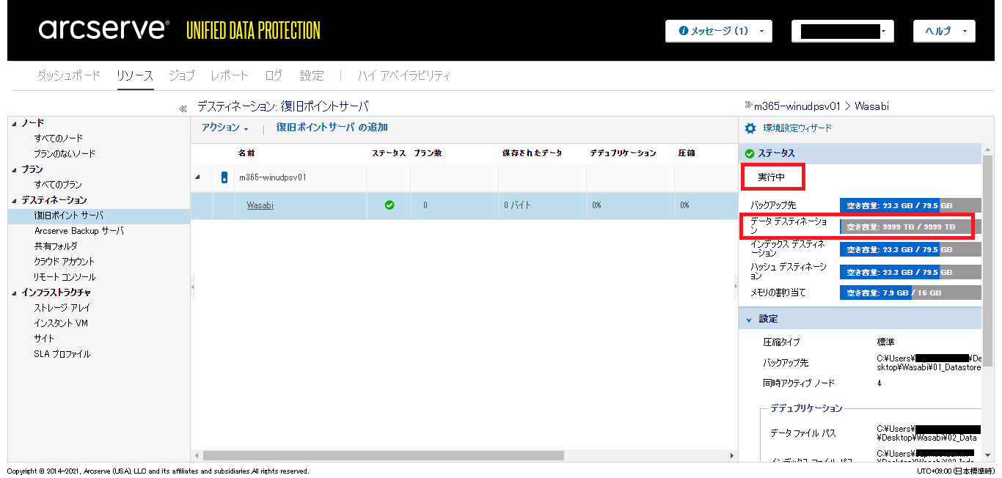Collapse the デスティネーション tree group
Image resolution: width=1002 pixels, height=478 pixels.
point(15,200)
